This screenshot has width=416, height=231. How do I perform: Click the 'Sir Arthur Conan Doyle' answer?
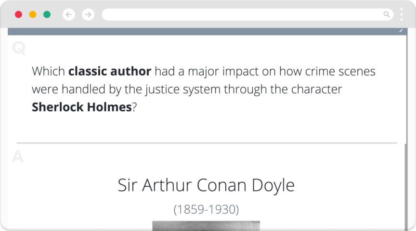pyautogui.click(x=206, y=185)
